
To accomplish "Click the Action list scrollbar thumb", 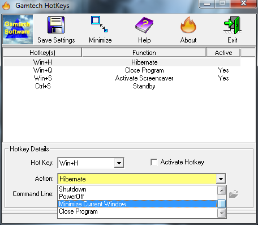I will pyautogui.click(x=222, y=204).
